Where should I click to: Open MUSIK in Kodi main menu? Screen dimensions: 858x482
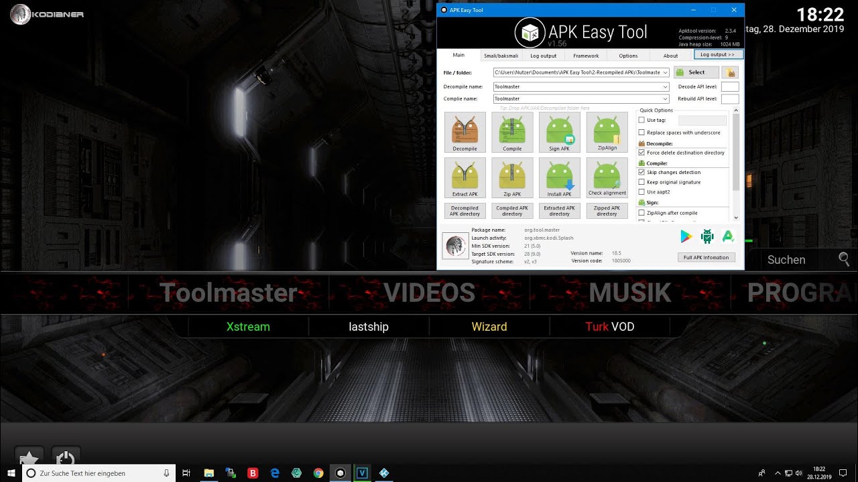coord(630,293)
